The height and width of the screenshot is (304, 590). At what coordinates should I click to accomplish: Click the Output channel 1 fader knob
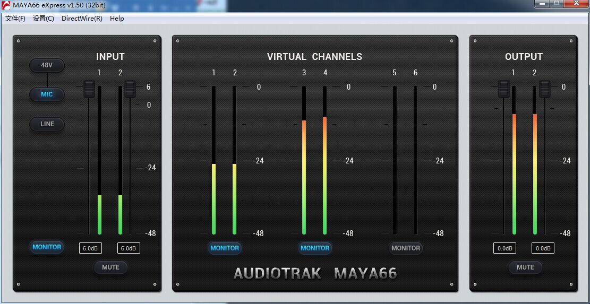click(x=504, y=89)
